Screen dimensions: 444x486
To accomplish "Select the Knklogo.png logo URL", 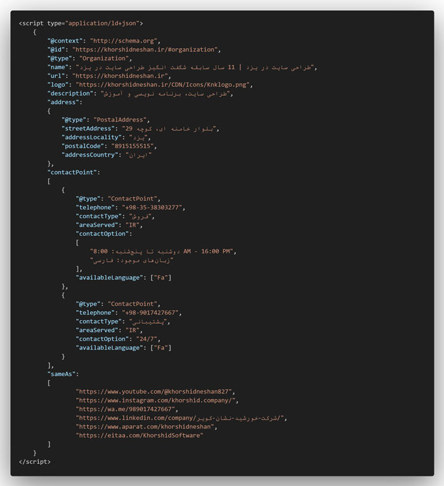I will [x=163, y=85].
